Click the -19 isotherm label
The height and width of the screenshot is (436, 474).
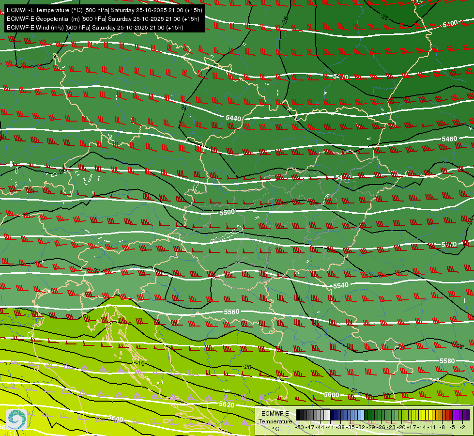coord(139,363)
